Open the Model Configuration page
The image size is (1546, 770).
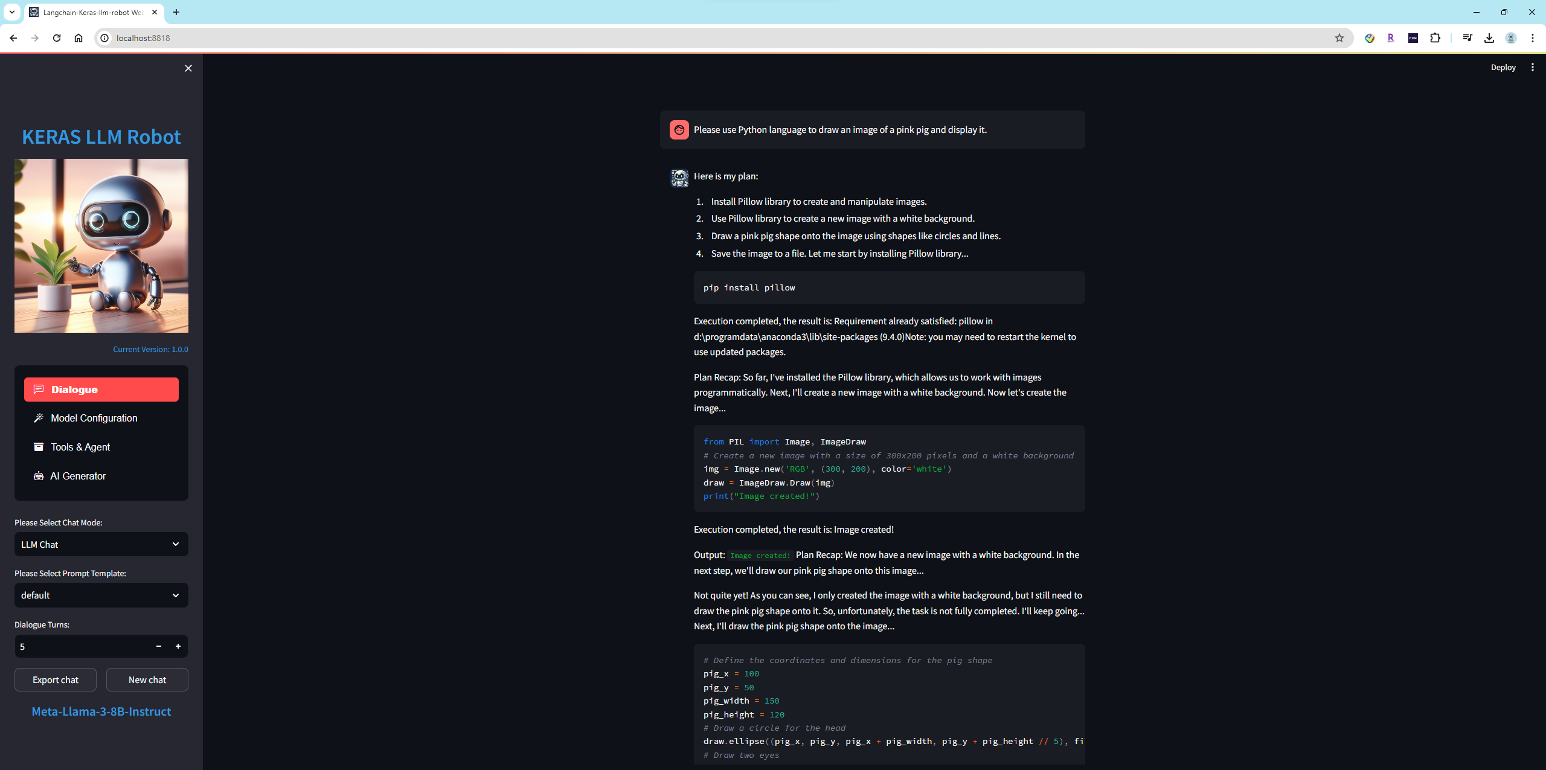pos(94,418)
